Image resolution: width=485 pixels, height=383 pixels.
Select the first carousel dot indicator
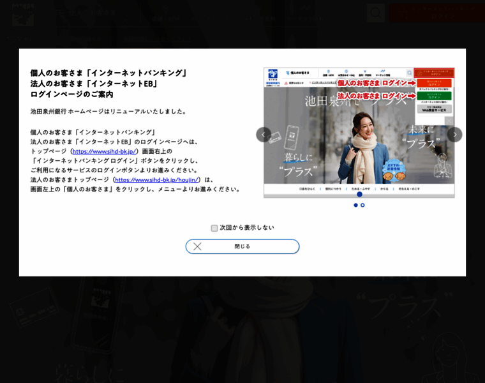pos(355,205)
